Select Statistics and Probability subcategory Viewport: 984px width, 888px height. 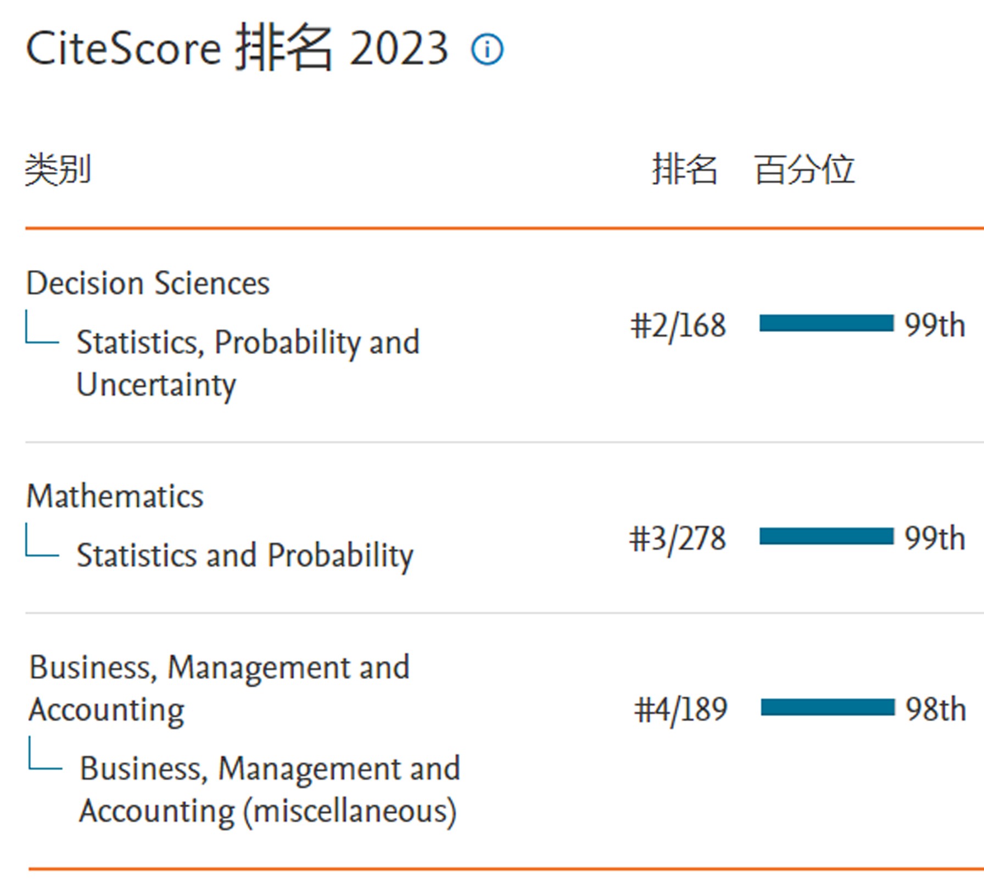click(244, 555)
